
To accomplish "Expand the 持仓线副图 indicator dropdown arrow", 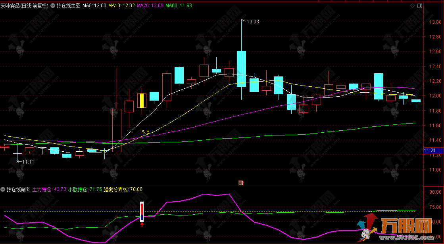I will [3, 189].
